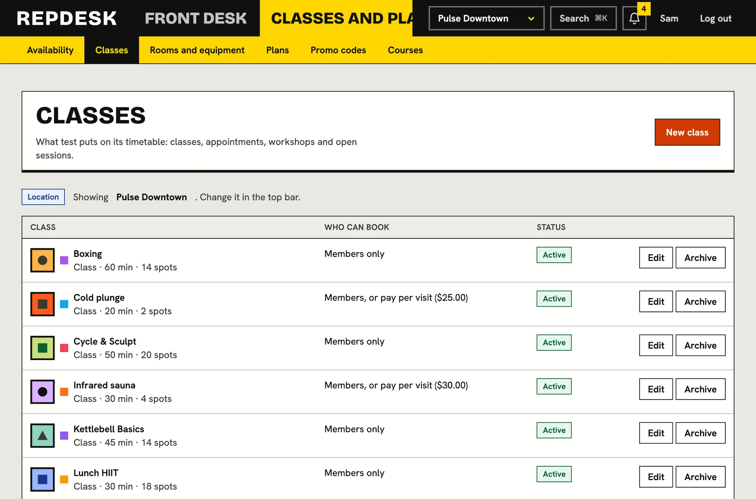Archive the Cycle & Sculpt class
This screenshot has width=756, height=499.
[x=701, y=345]
